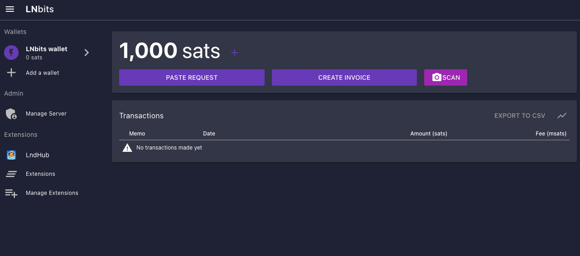Image resolution: width=580 pixels, height=256 pixels.
Task: Open the Manage Server menu item
Action: (46, 114)
